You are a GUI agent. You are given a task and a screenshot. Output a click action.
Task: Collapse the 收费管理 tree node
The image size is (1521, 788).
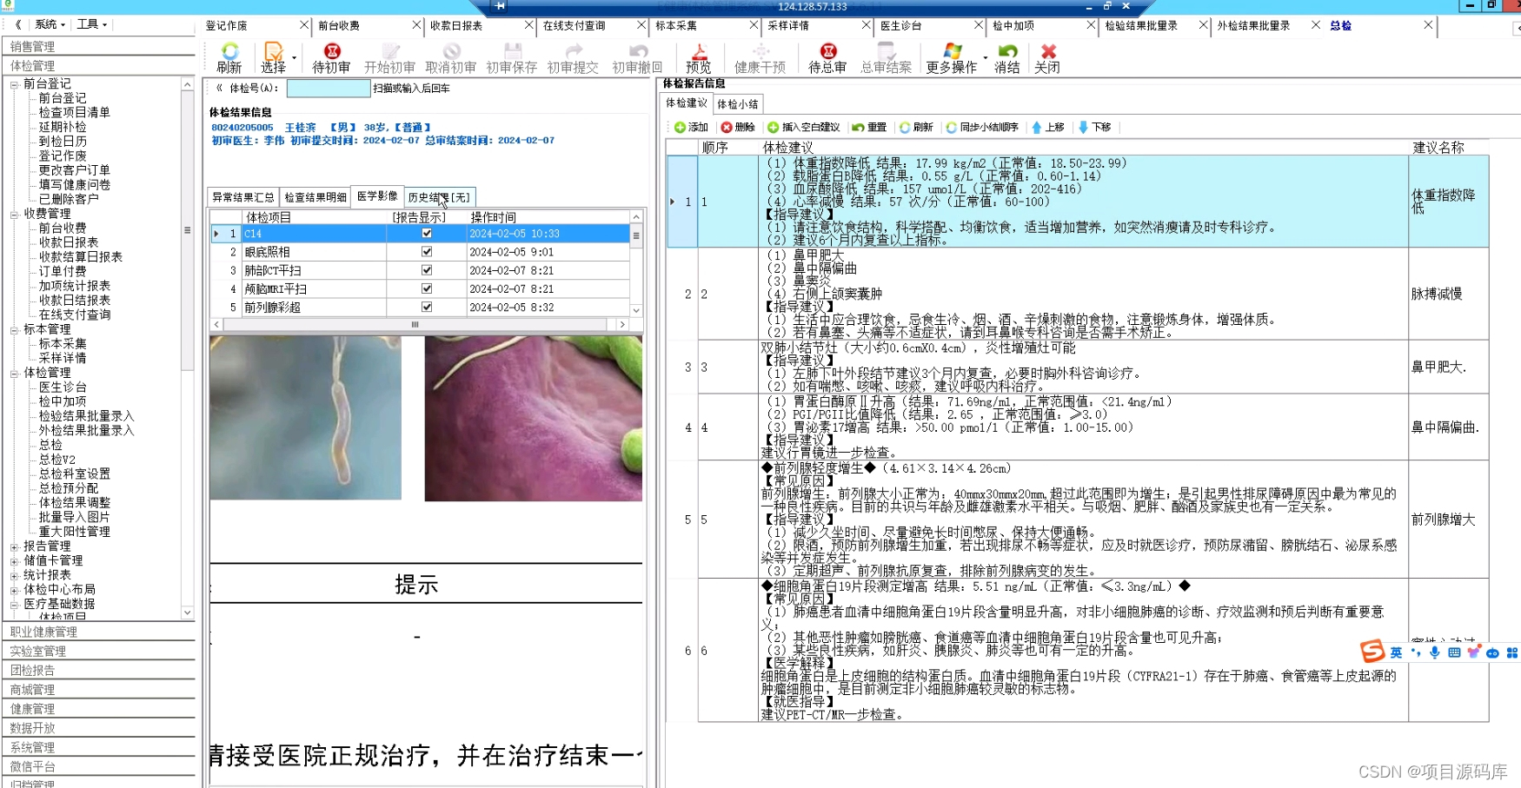(x=14, y=214)
